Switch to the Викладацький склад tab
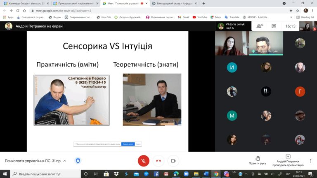Viewport: 317px width, 178px height. pos(173,3)
